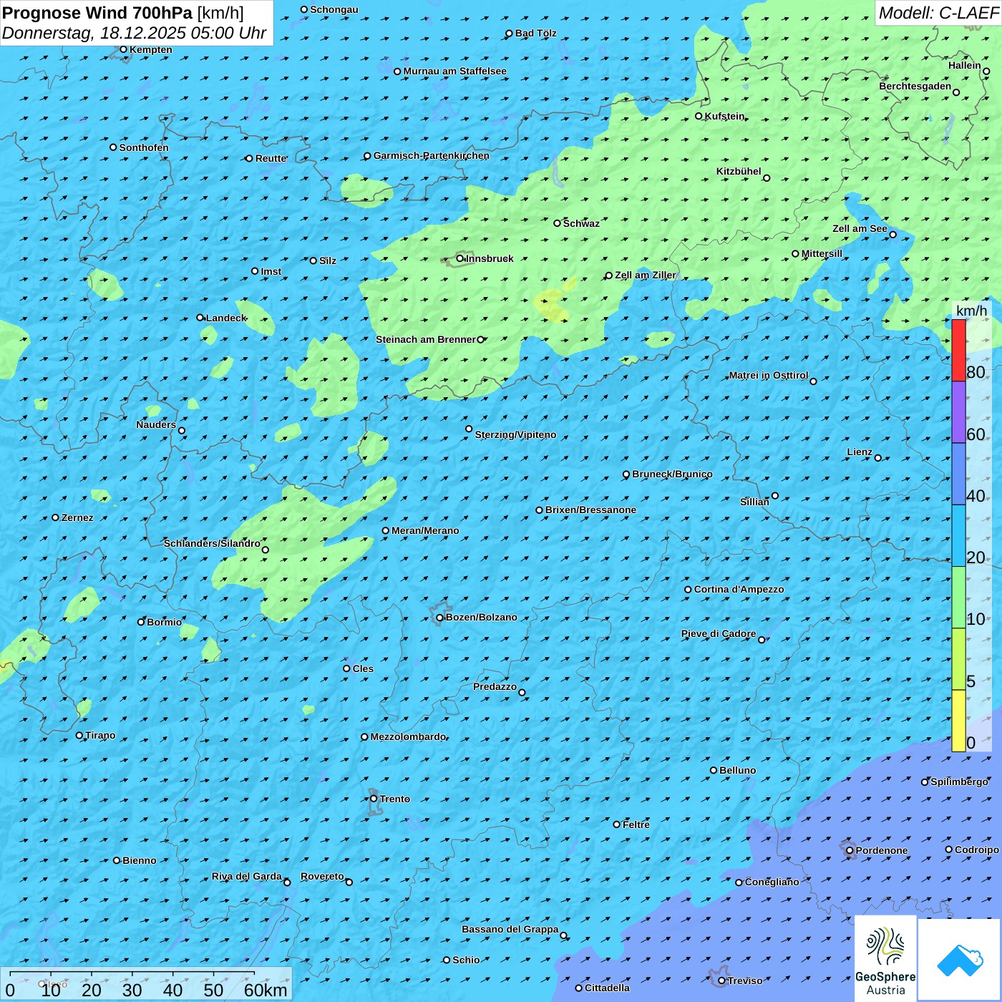The height and width of the screenshot is (1002, 1002).
Task: Click the 'Codroipo' label
Action: (x=977, y=850)
